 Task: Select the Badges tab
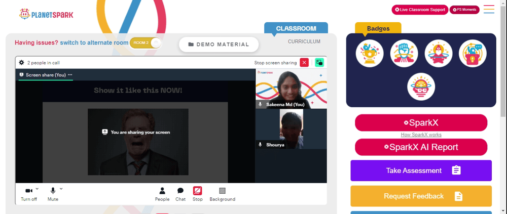click(x=378, y=28)
